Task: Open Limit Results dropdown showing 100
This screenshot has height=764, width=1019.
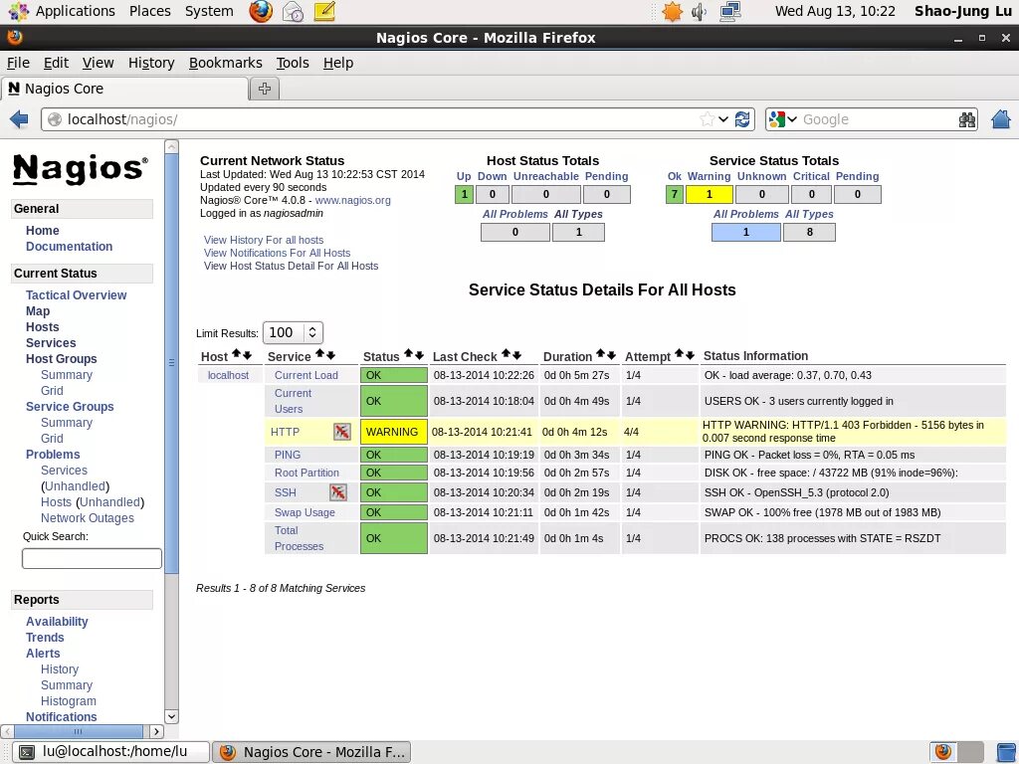Action: (x=293, y=332)
